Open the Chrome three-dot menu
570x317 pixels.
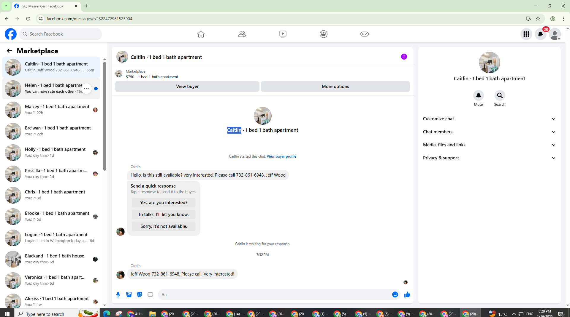pos(563,19)
